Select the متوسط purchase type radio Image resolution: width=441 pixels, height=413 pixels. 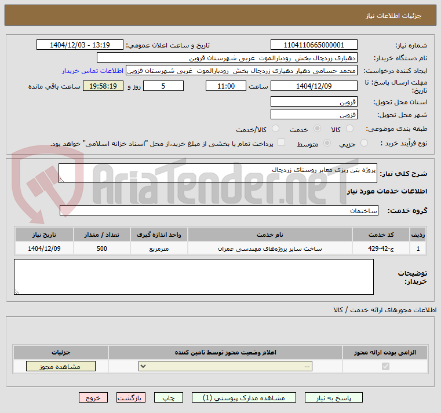[327, 143]
